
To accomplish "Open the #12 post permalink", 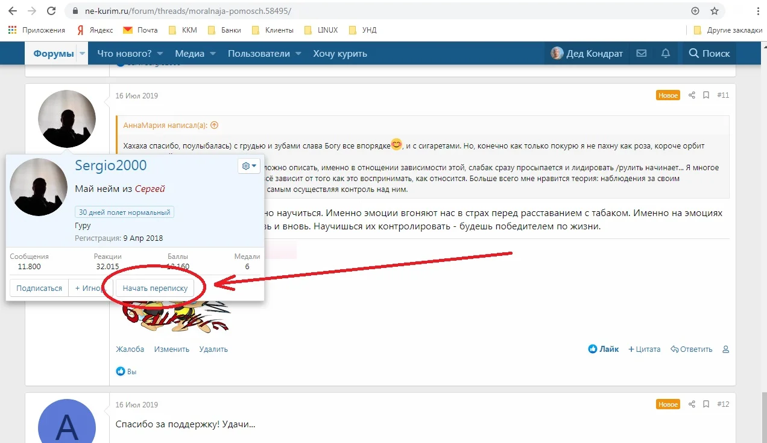I will [x=723, y=404].
